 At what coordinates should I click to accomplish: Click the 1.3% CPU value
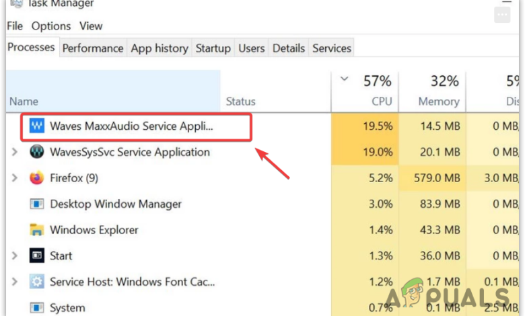[381, 255]
